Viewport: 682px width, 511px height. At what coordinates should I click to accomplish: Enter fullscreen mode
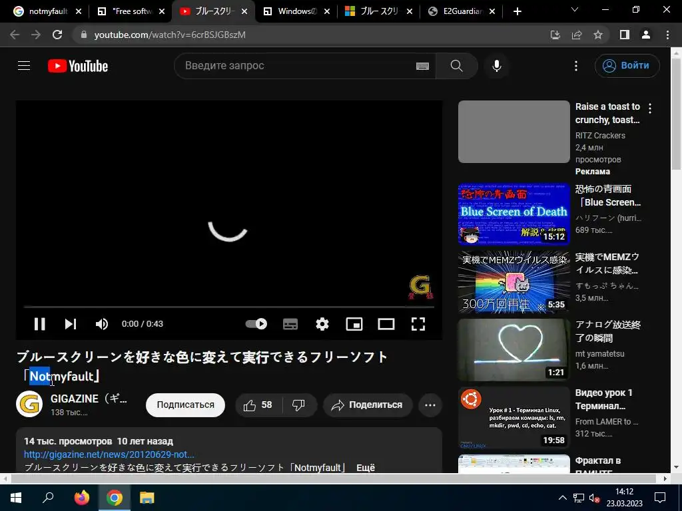pyautogui.click(x=418, y=324)
